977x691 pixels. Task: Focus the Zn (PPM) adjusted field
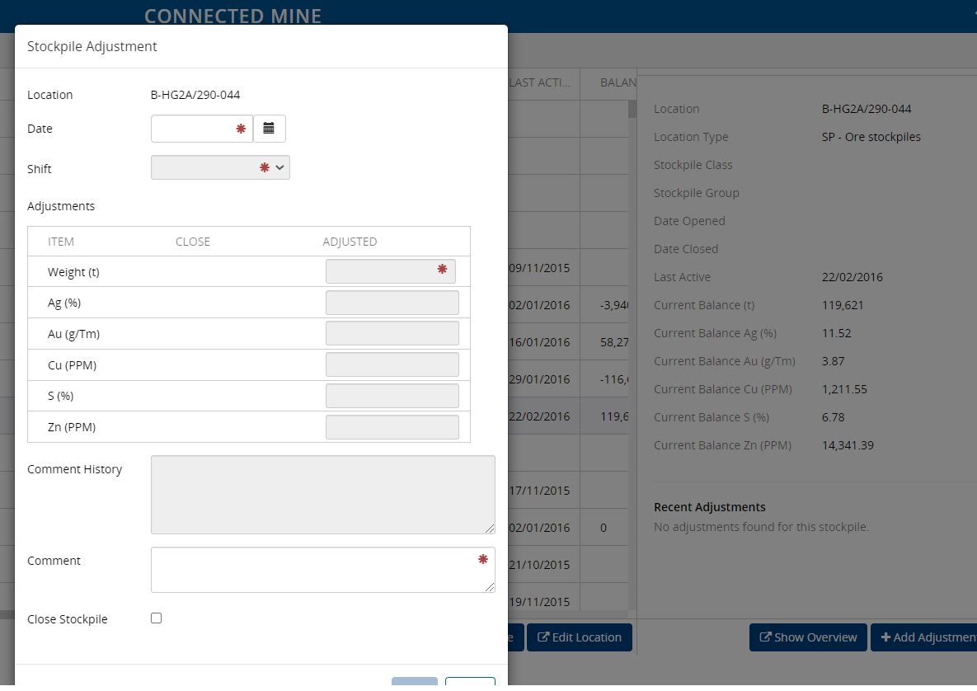[x=392, y=427]
